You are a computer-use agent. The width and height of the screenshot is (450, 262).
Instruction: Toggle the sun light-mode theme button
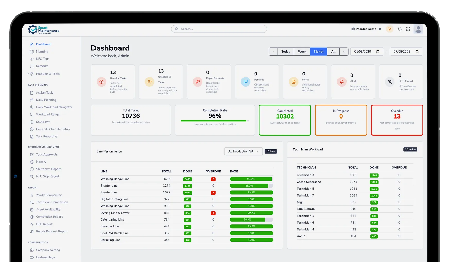pos(390,29)
